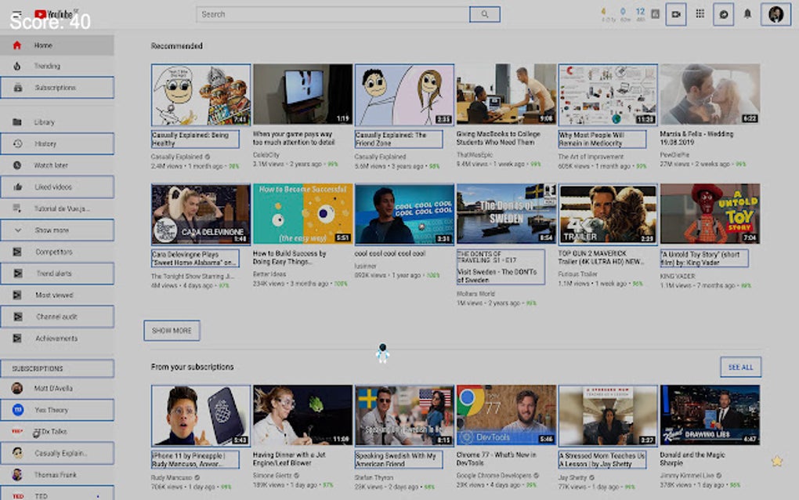Click the search magnifier button
This screenshot has height=500, width=799.
pos(484,14)
